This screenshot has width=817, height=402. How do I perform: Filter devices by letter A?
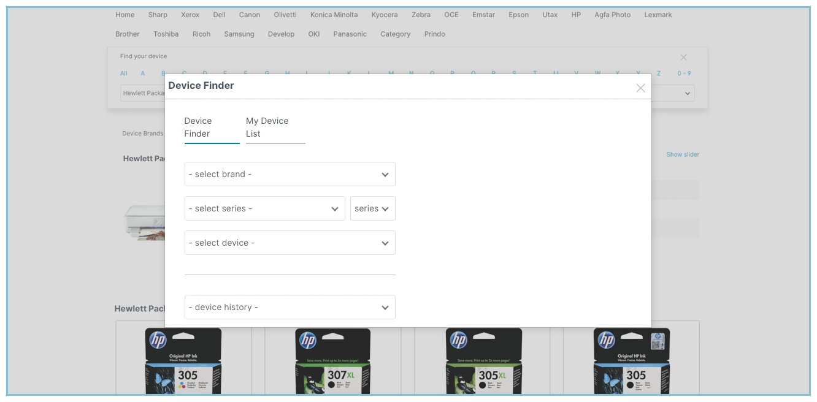[x=143, y=74]
